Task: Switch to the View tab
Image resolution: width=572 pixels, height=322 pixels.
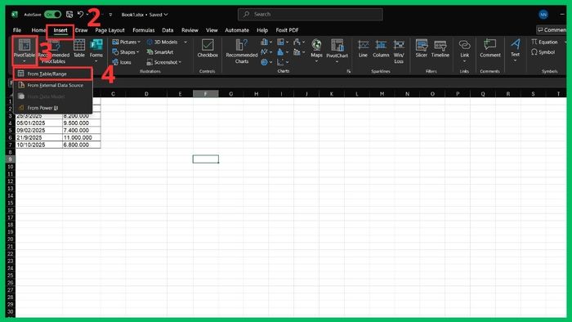Action: 212,30
